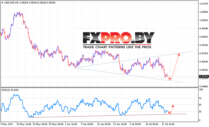Click the 0.94480 price scale label
Image resolution: width=209 pixels, height=127 pixels.
click(x=204, y=87)
